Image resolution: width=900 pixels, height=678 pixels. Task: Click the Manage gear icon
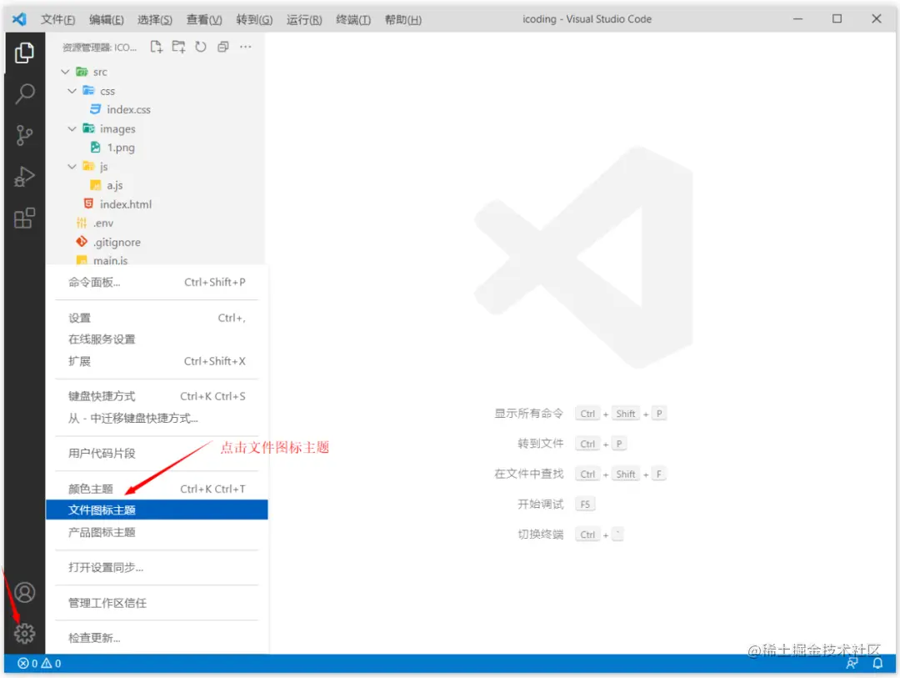pos(25,633)
